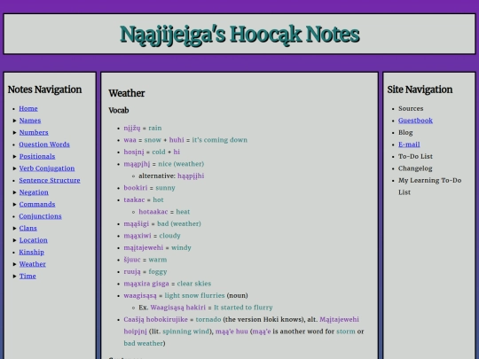
Task: Open the Clans notes link
Action: (x=28, y=228)
